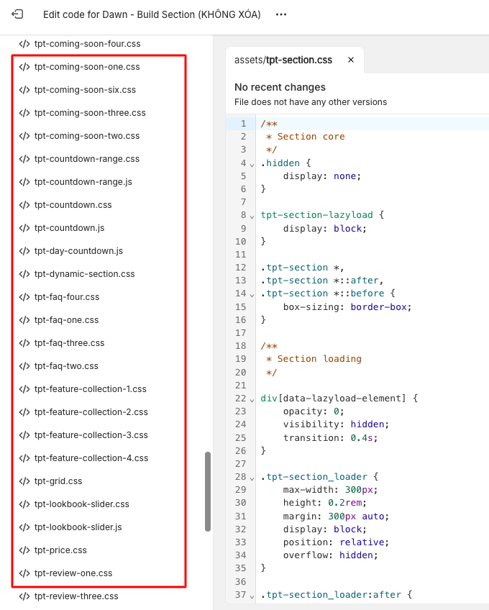The image size is (489, 610).
Task: Click the file list scrollbar thumb
Action: click(208, 491)
